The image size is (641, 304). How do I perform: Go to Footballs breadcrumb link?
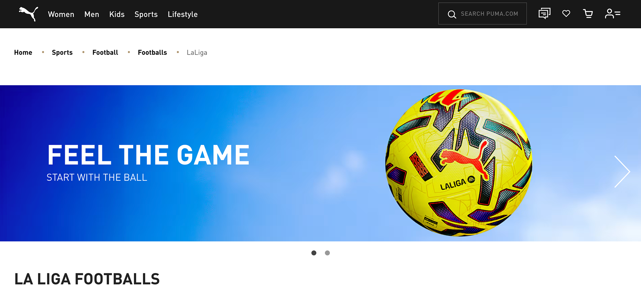click(x=152, y=52)
